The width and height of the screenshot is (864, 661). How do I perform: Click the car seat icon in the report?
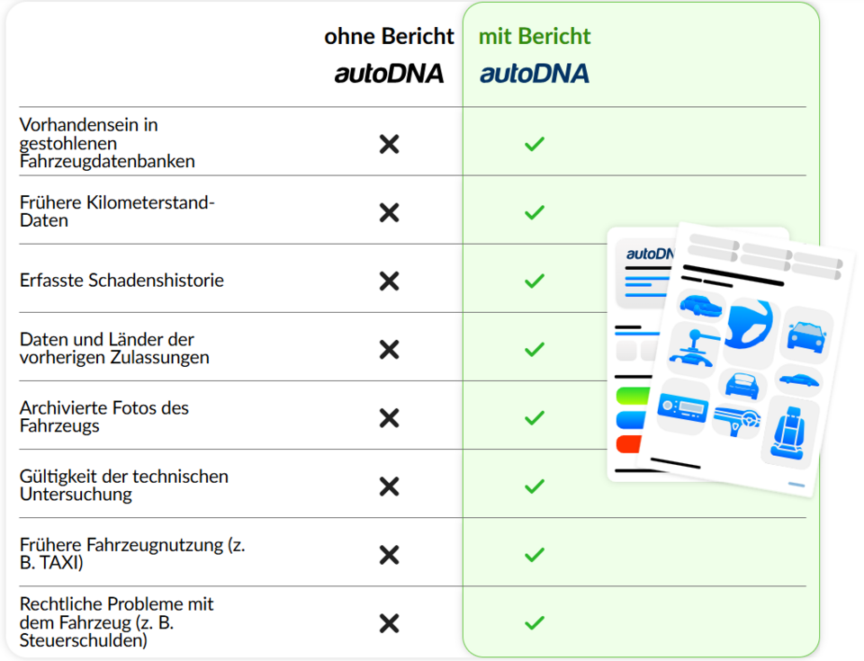pyautogui.click(x=789, y=432)
